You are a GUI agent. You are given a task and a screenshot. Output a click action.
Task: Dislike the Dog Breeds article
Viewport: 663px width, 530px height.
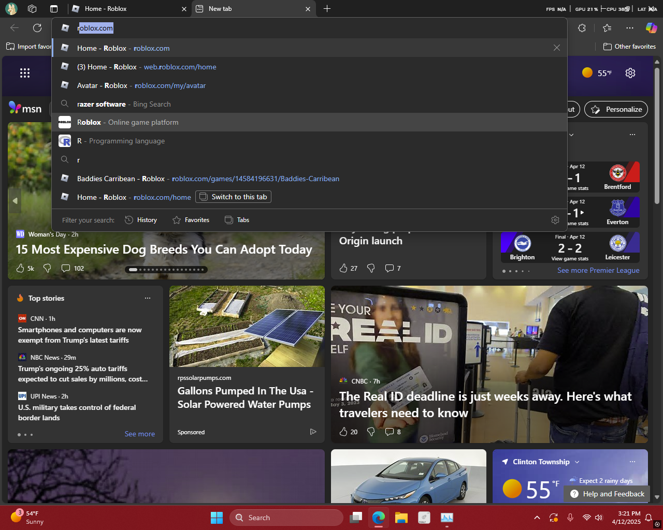(x=47, y=268)
